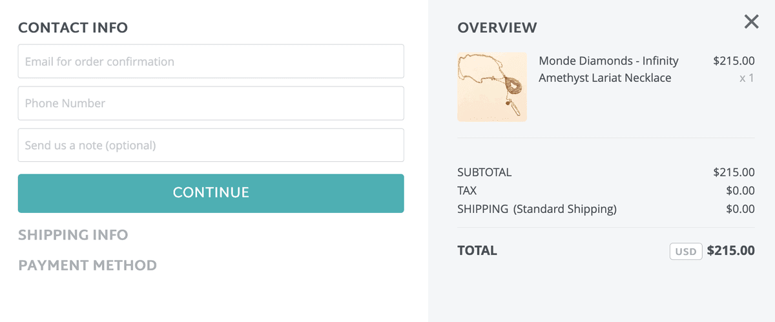
Task: Select the USD currency badge
Action: click(686, 251)
